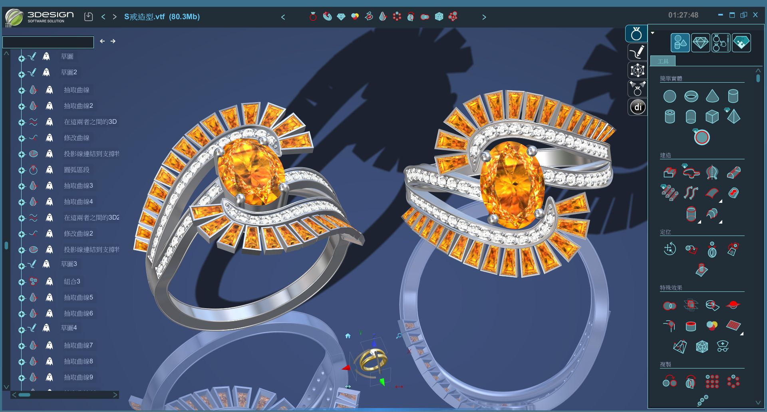The width and height of the screenshot is (767, 412).
Task: Select the sphere primitive in 簡單實體
Action: tap(670, 96)
